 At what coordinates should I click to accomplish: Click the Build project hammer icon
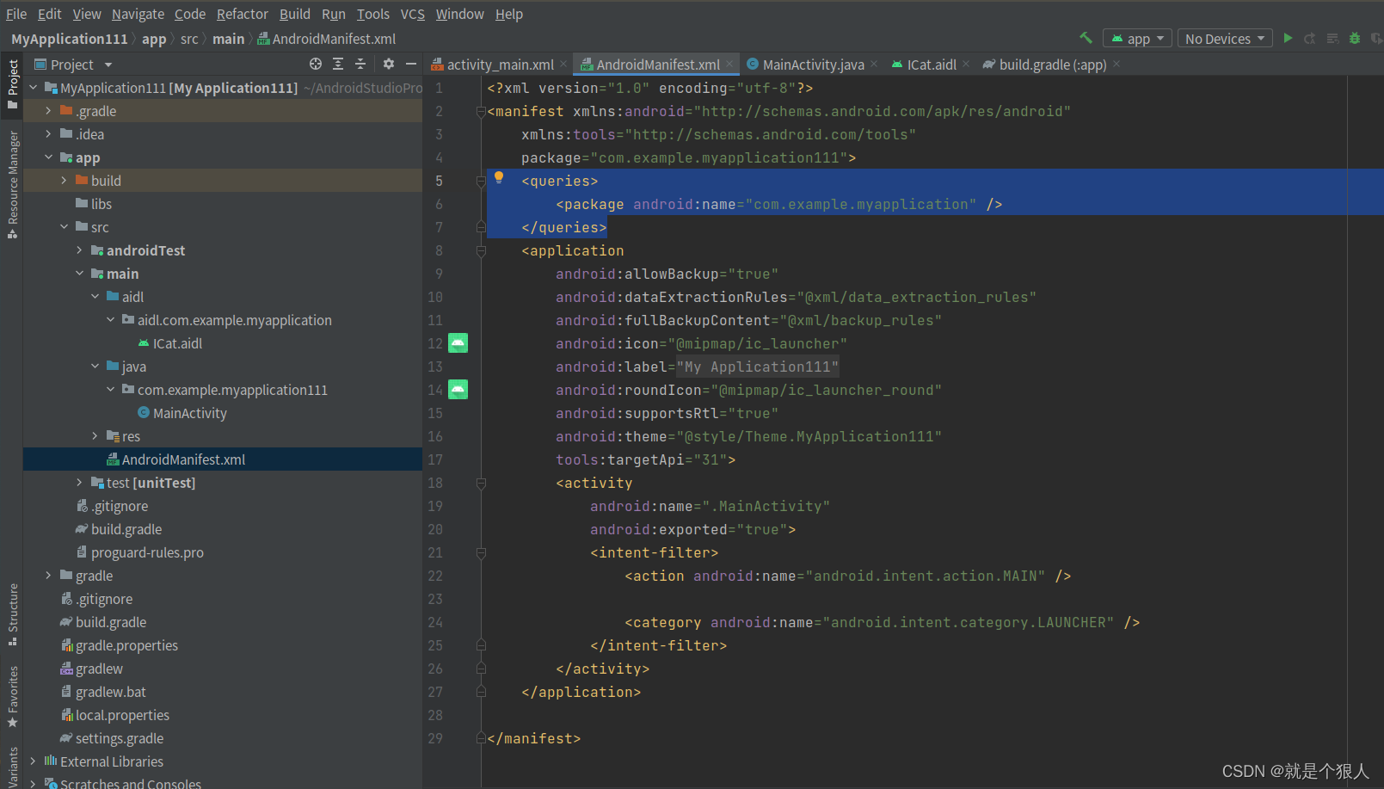[1086, 38]
